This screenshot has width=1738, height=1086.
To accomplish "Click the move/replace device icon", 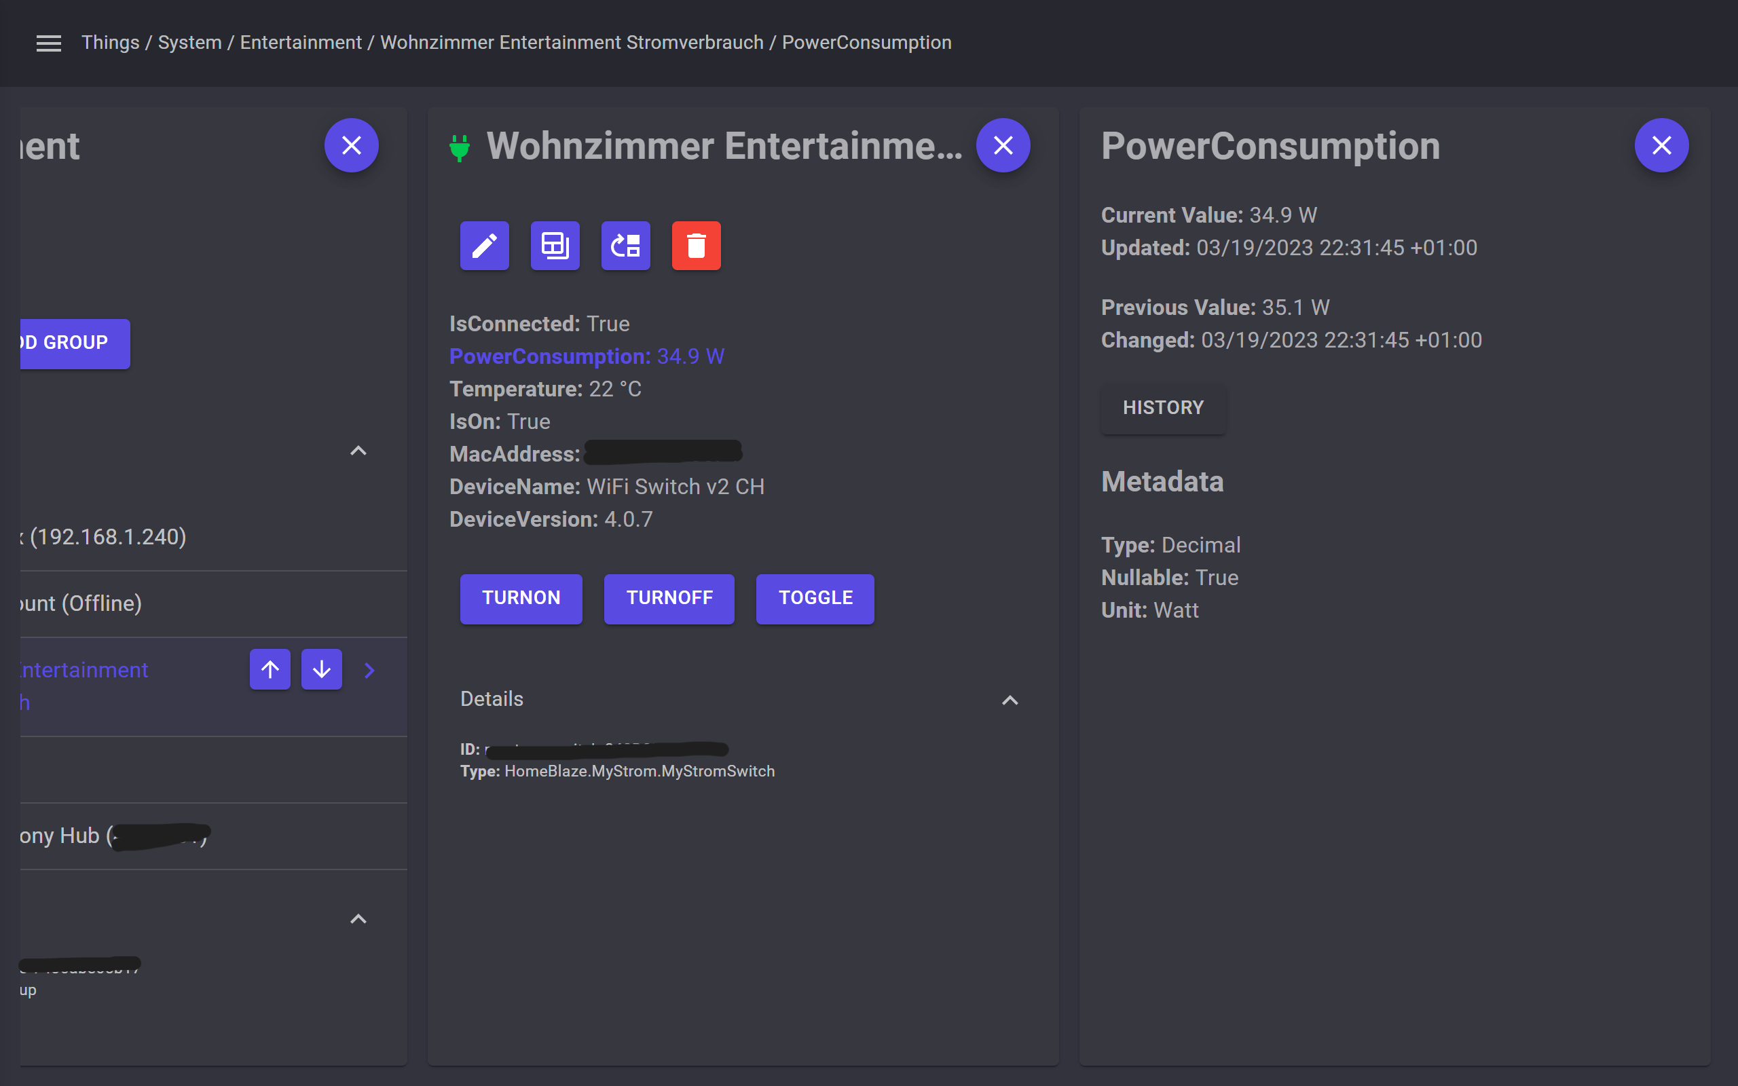I will click(625, 246).
